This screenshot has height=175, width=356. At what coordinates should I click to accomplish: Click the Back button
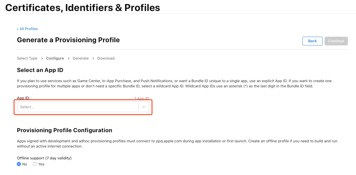[x=312, y=41]
